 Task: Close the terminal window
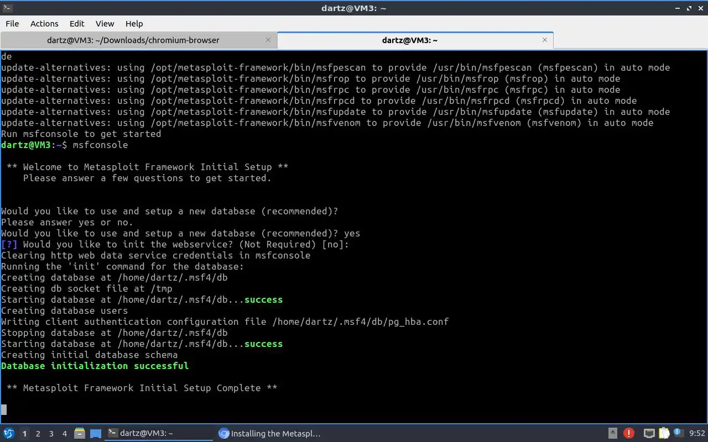tap(701, 8)
